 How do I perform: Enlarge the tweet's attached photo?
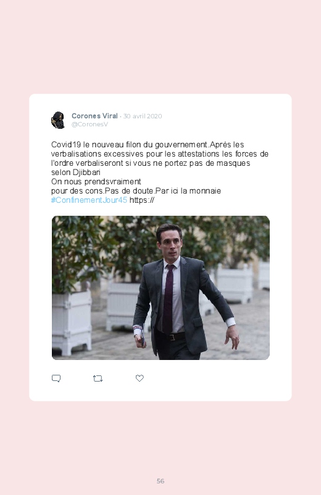[x=160, y=288]
